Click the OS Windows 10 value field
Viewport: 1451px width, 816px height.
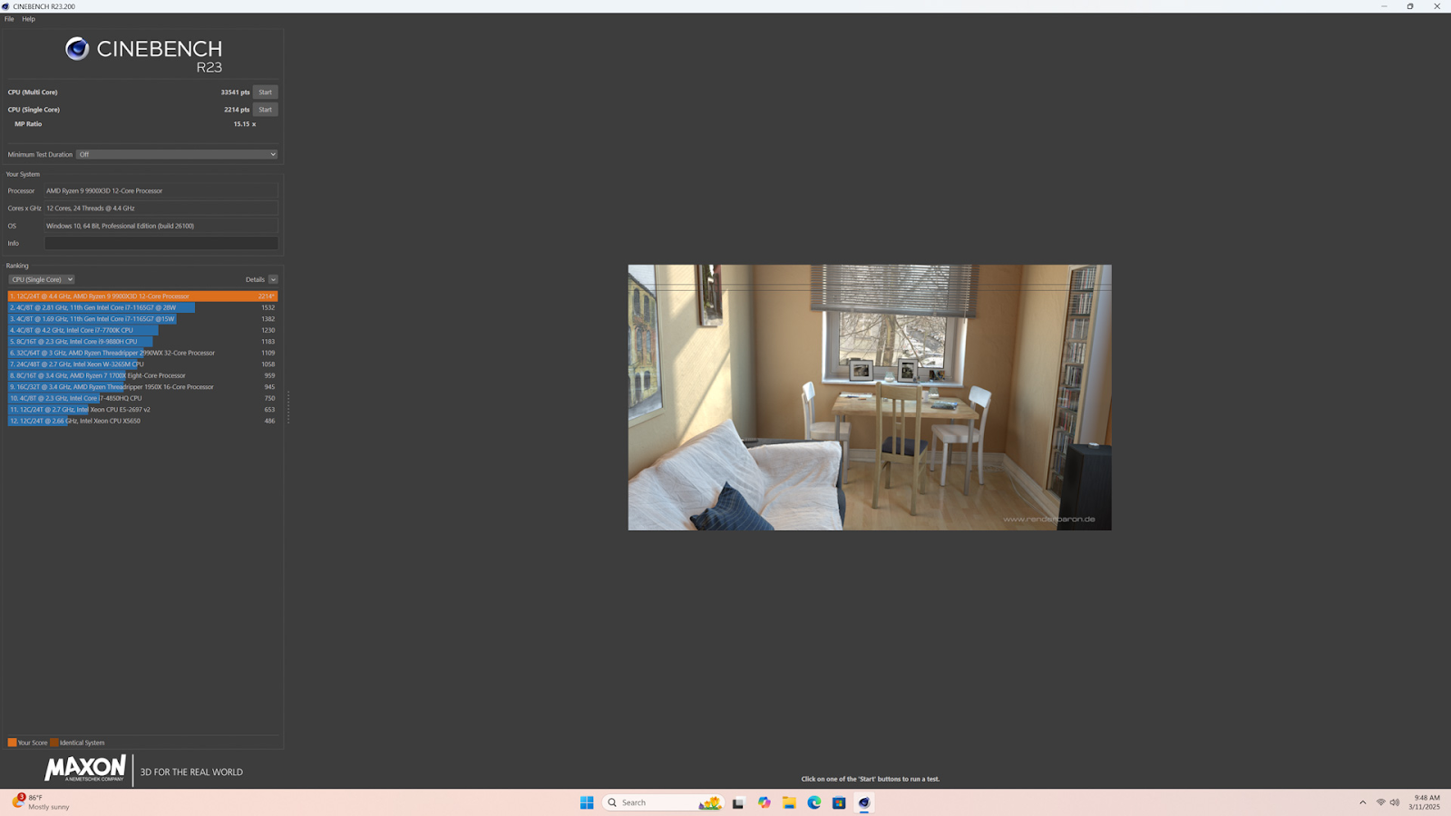[161, 226]
